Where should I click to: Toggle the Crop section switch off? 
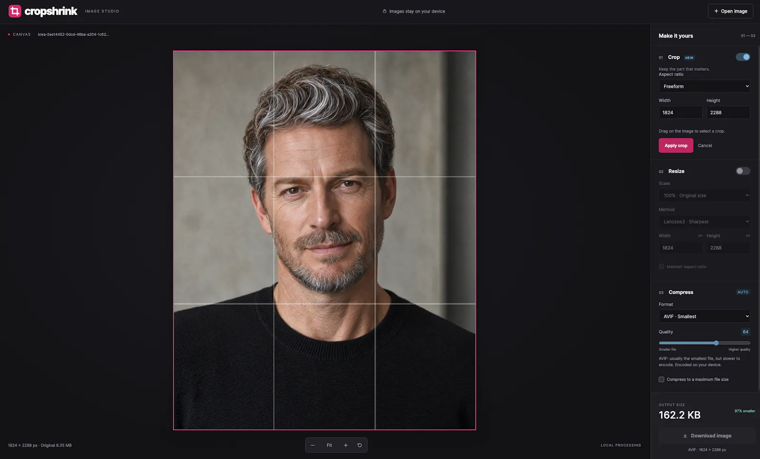click(x=743, y=57)
